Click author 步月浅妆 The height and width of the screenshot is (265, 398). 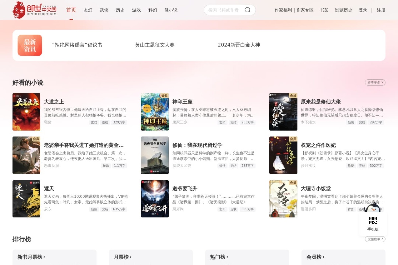coord(308,166)
